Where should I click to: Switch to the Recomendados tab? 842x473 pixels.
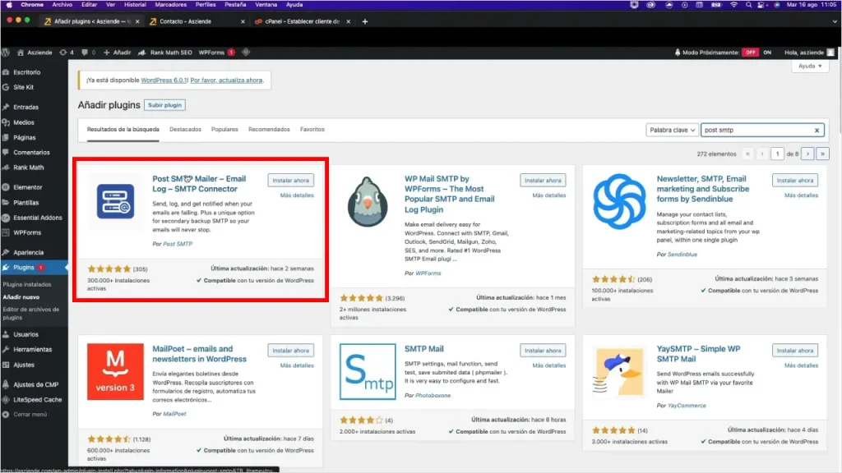[x=269, y=129]
